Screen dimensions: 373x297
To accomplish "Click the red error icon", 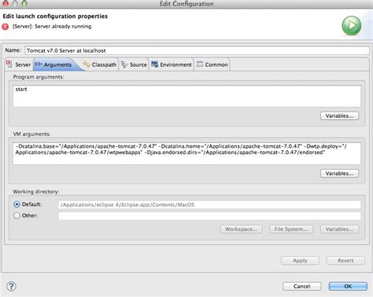I will click(x=6, y=27).
